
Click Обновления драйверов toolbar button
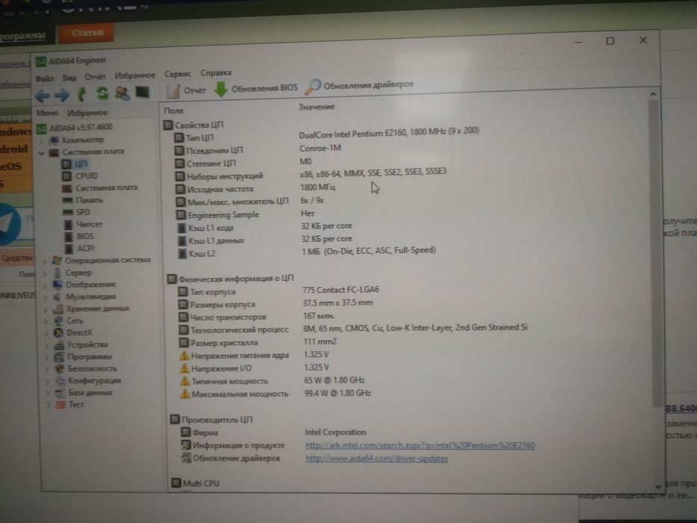tap(359, 85)
